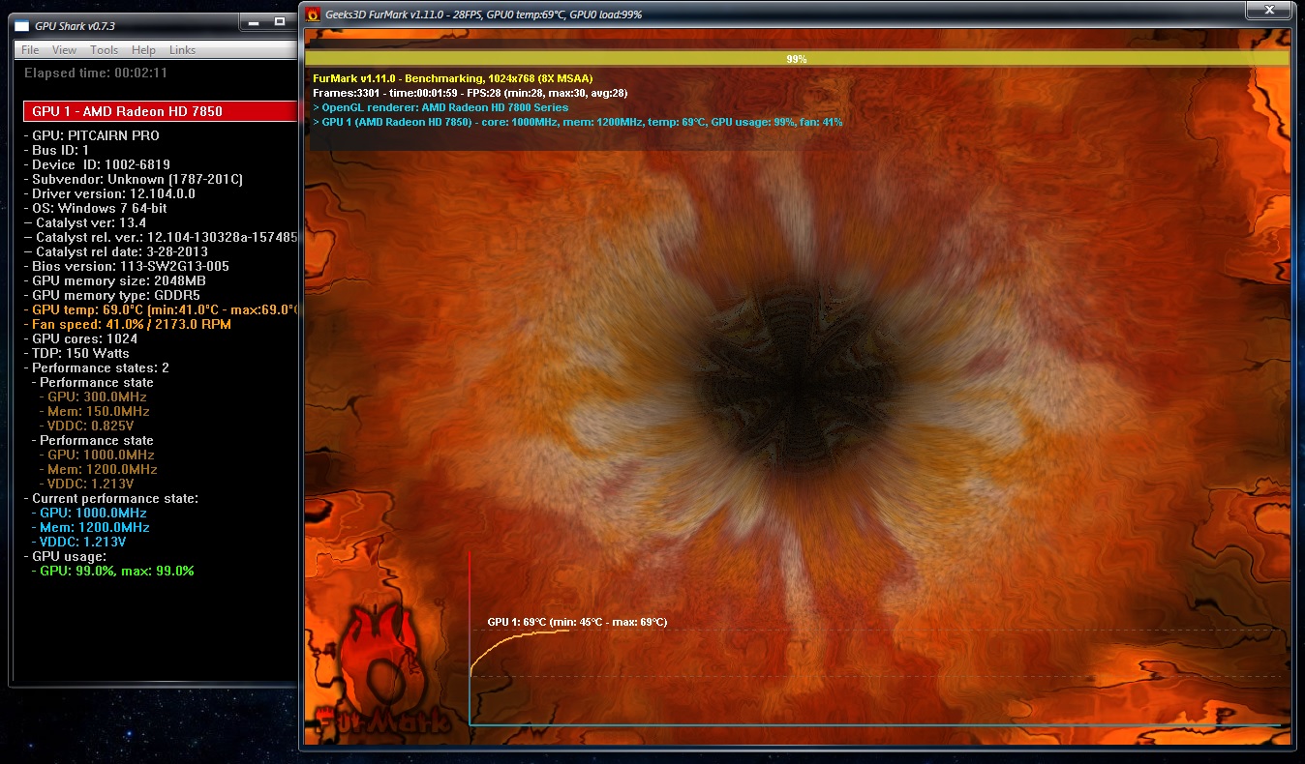Click the 'Catalyst ver: 13.4' line

tap(85, 222)
